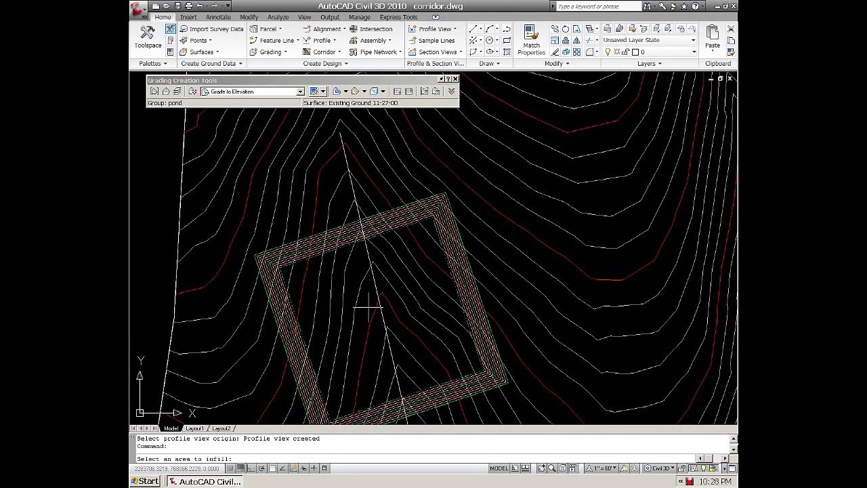Click the Windows Start button
The height and width of the screenshot is (488, 867).
click(145, 481)
